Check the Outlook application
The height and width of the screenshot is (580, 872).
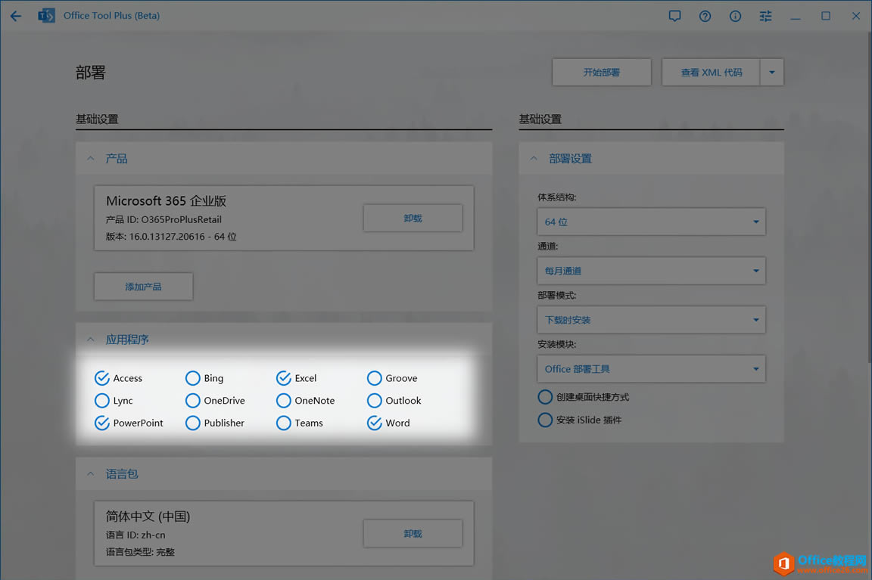374,400
